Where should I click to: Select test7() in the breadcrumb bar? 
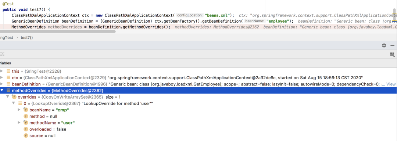pyautogui.click(x=27, y=38)
